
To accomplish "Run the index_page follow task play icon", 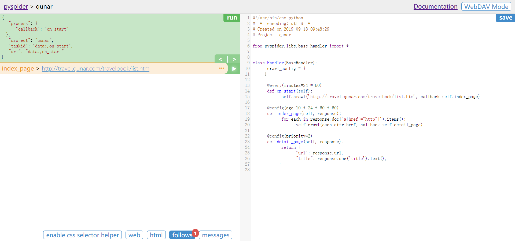I will pos(234,69).
